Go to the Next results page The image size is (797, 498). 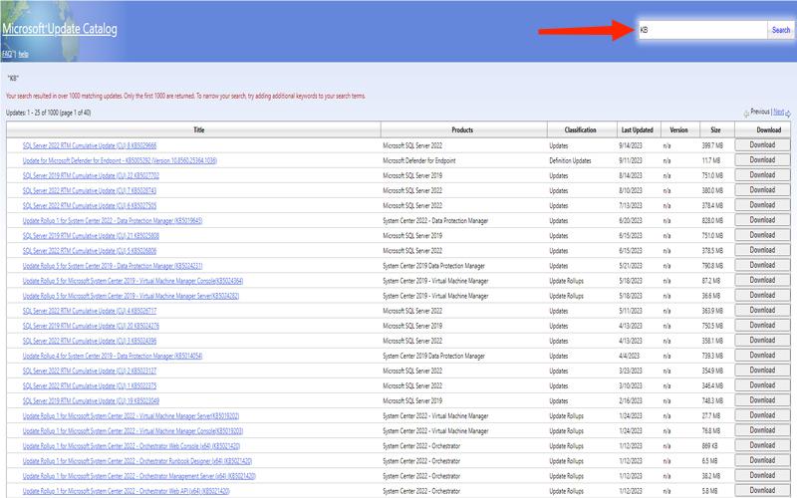pos(778,112)
